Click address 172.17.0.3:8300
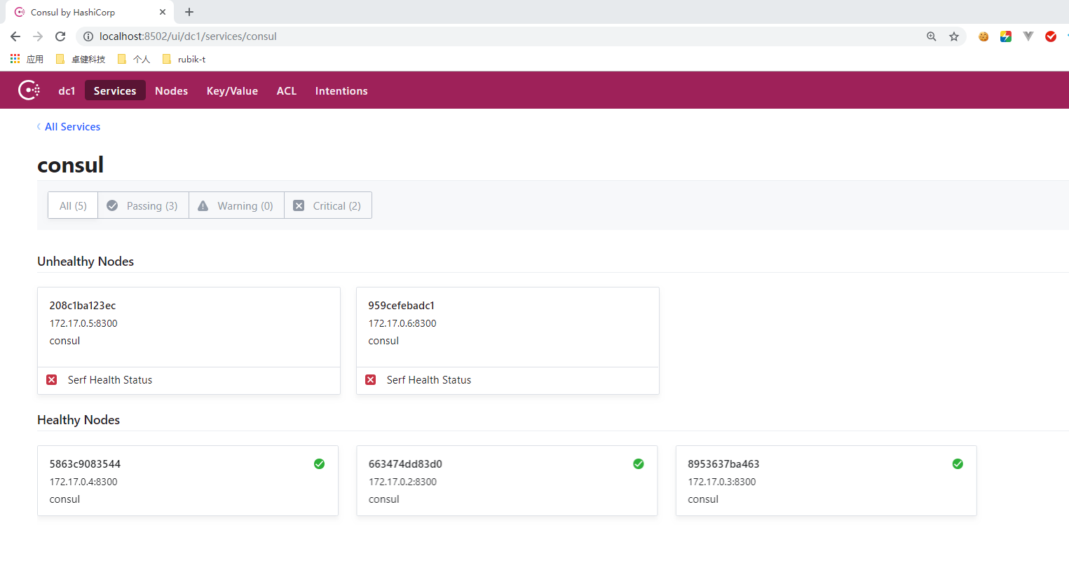Image resolution: width=1069 pixels, height=582 pixels. coord(722,482)
